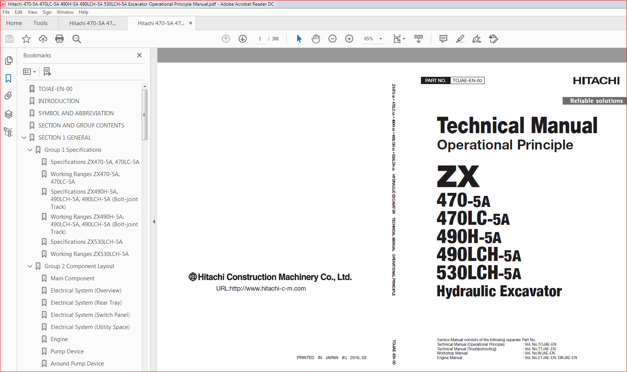Open the Layers panel icon

[x=8, y=114]
